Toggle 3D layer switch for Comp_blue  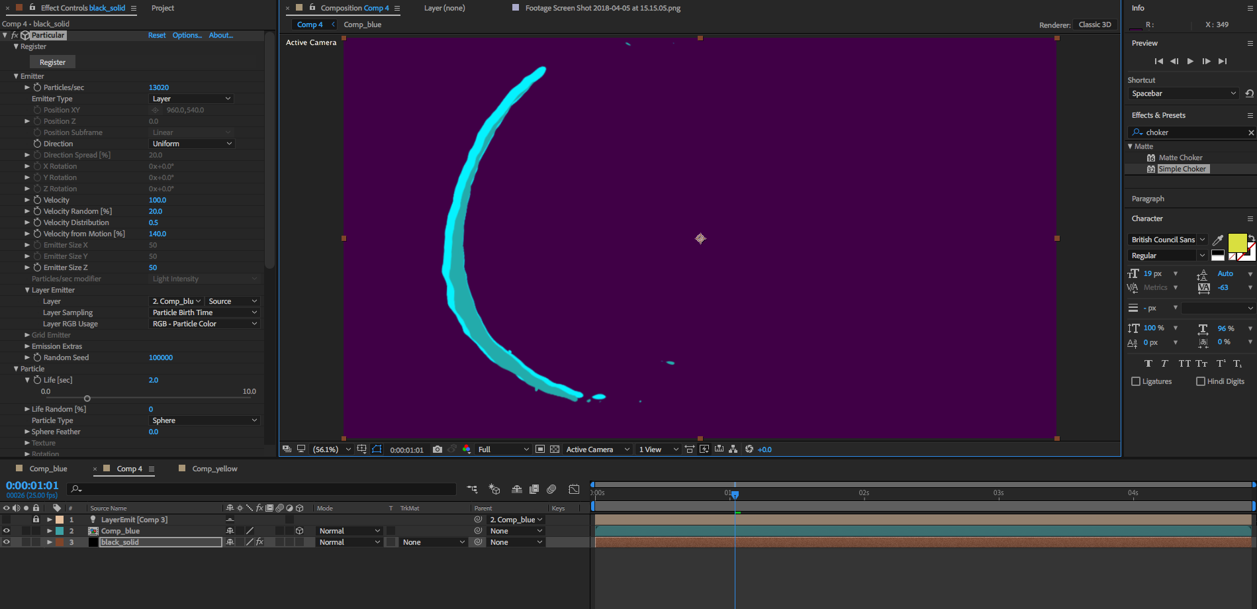click(x=299, y=531)
